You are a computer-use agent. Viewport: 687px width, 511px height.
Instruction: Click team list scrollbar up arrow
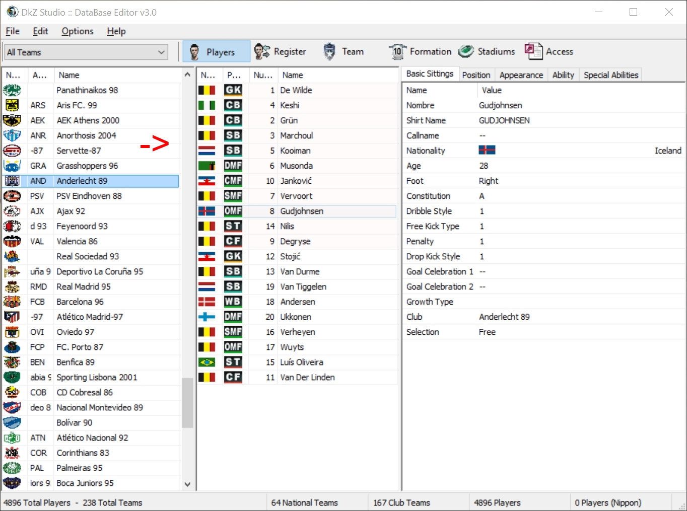(x=187, y=75)
